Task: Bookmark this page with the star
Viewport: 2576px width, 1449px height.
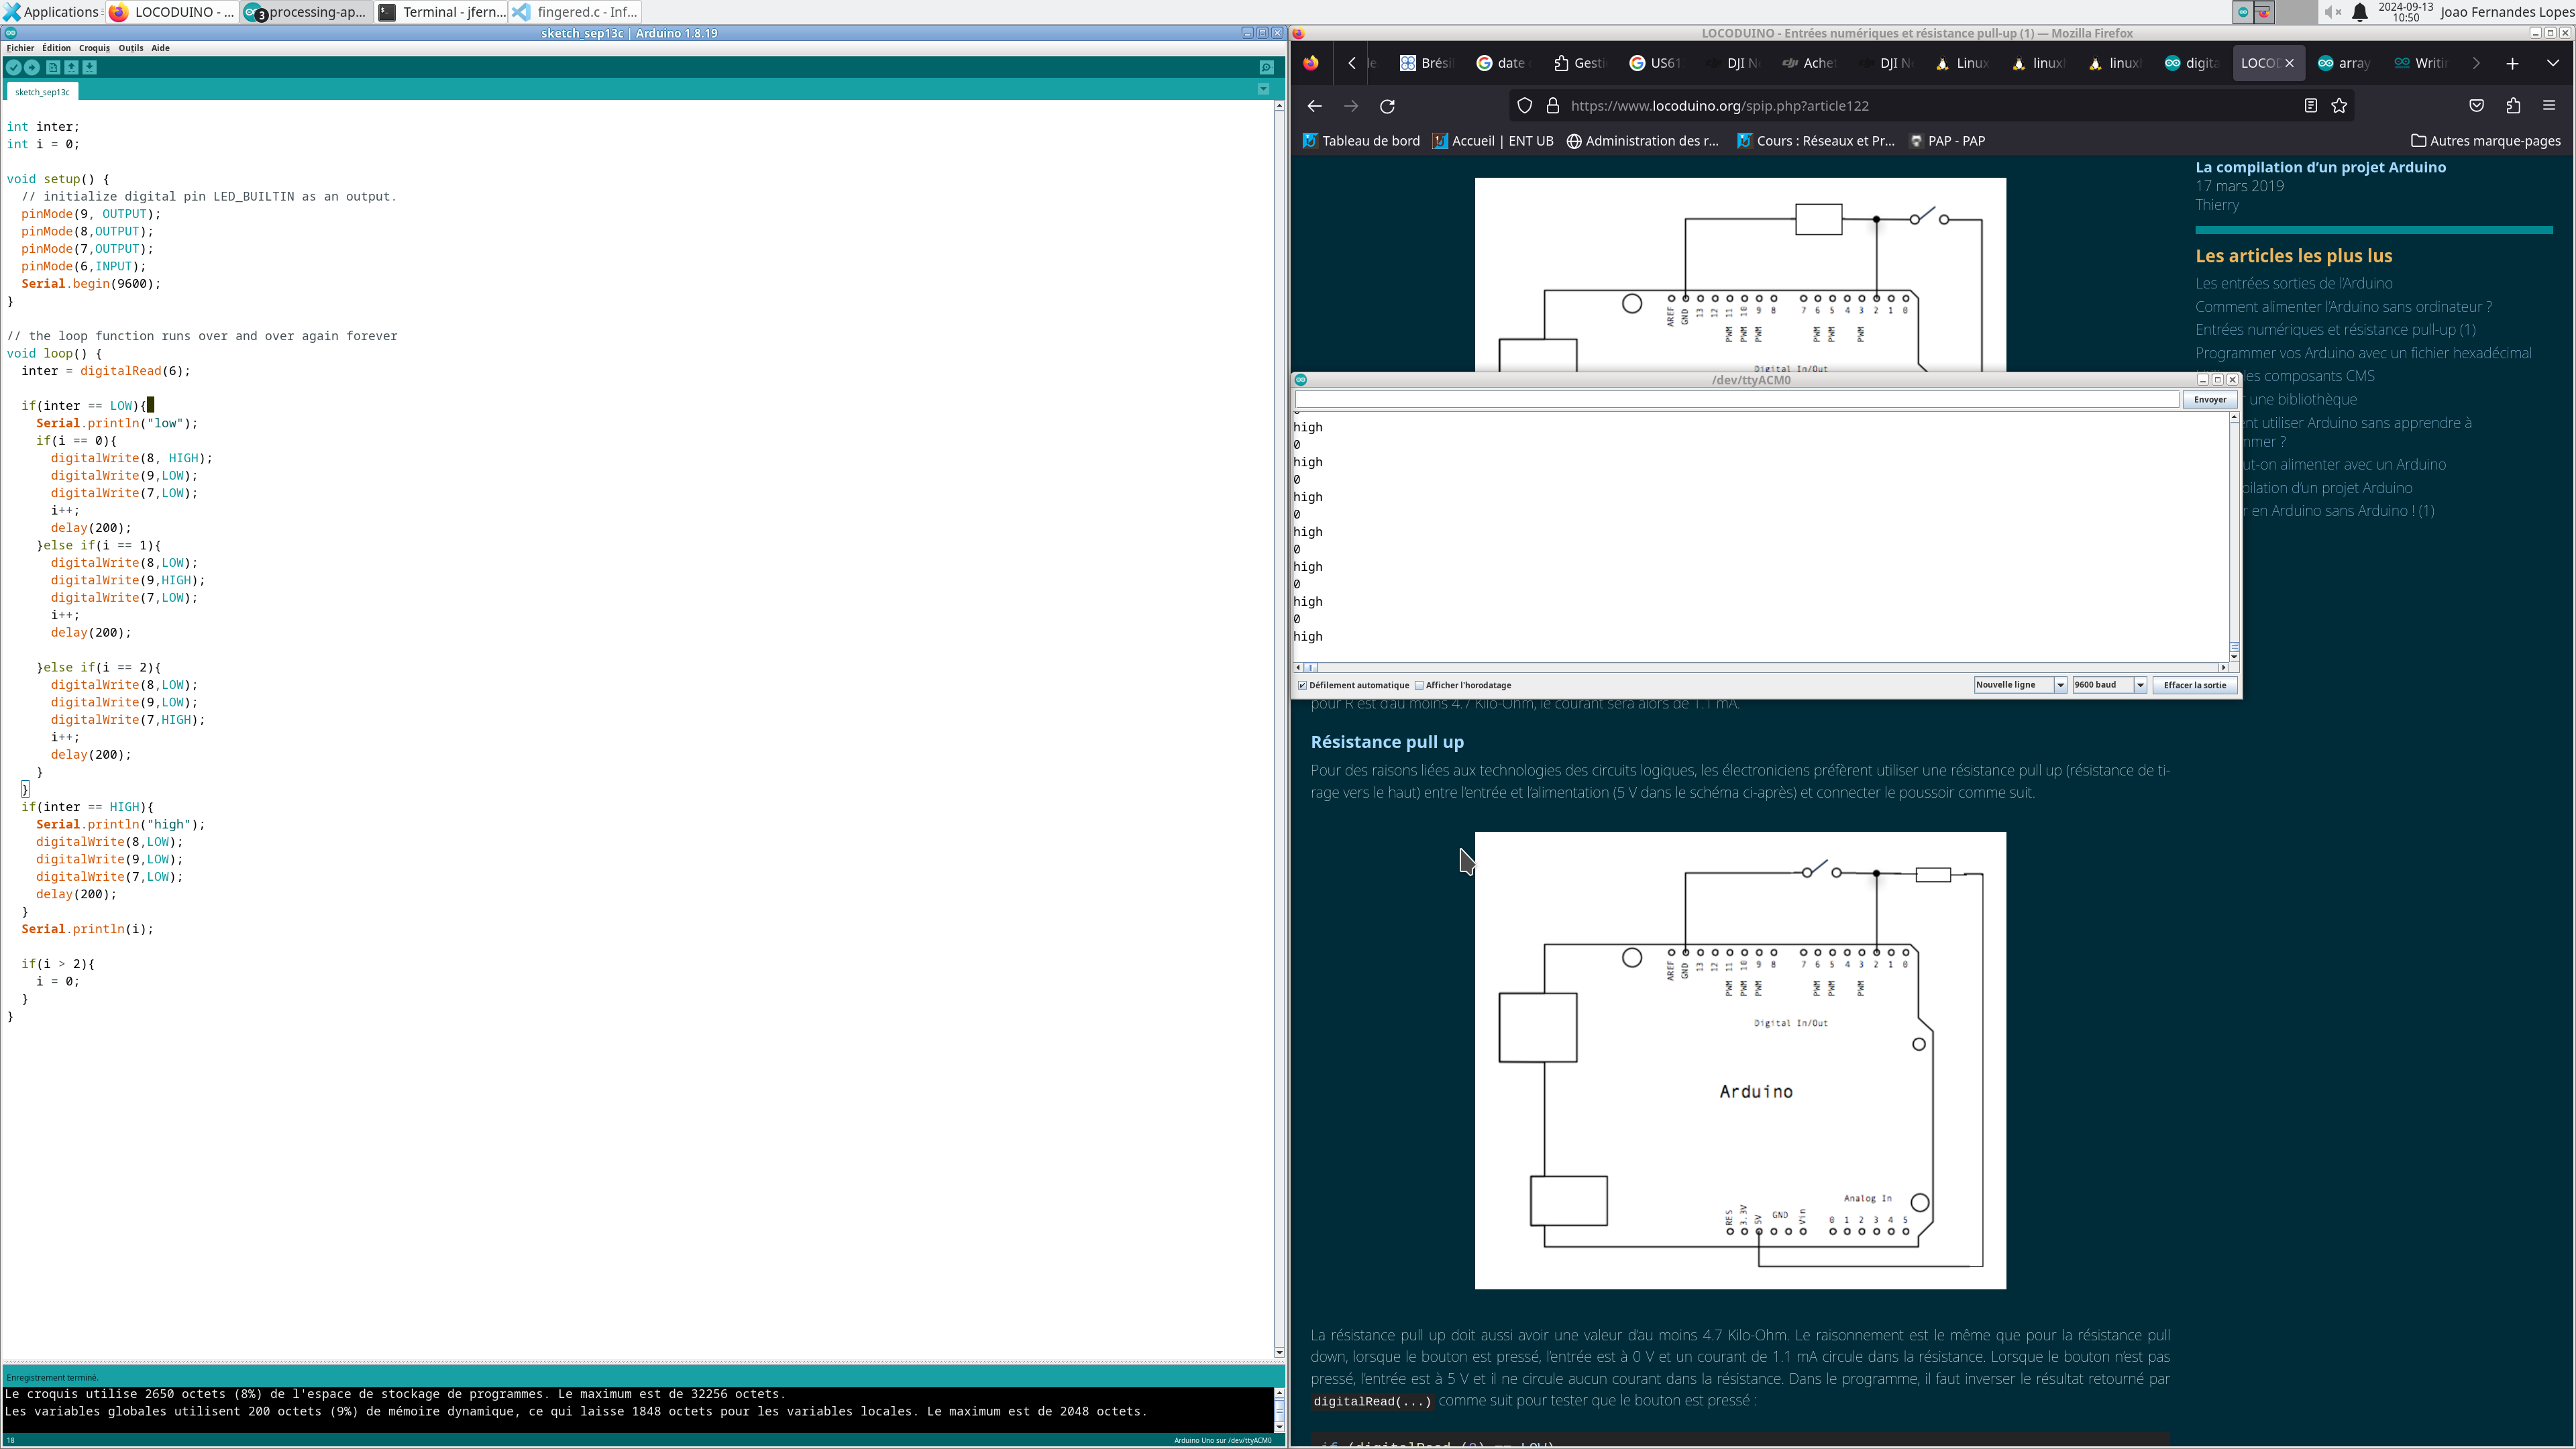Action: click(x=2339, y=106)
